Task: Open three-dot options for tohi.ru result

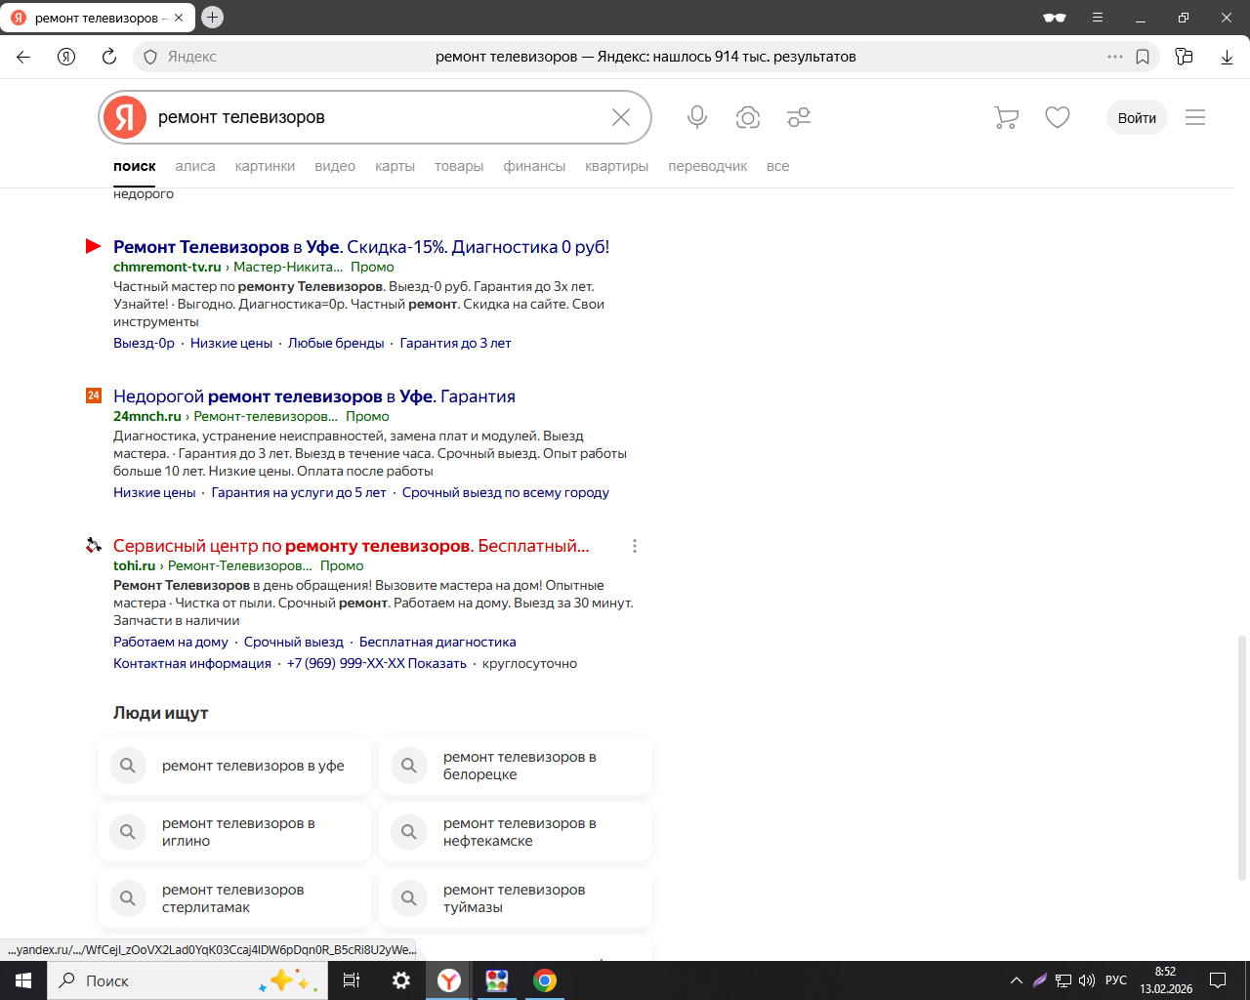Action: 635,546
